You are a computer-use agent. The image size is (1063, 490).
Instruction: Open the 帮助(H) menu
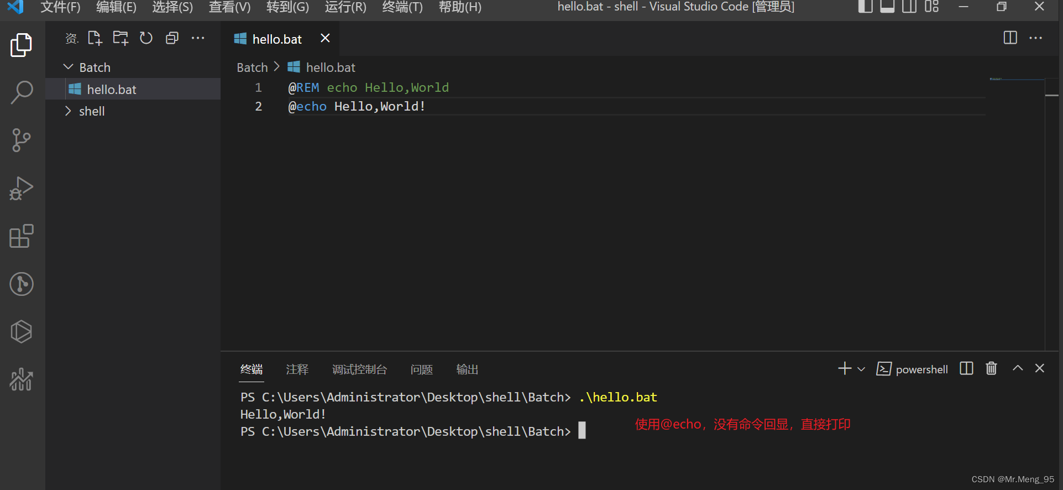[460, 7]
